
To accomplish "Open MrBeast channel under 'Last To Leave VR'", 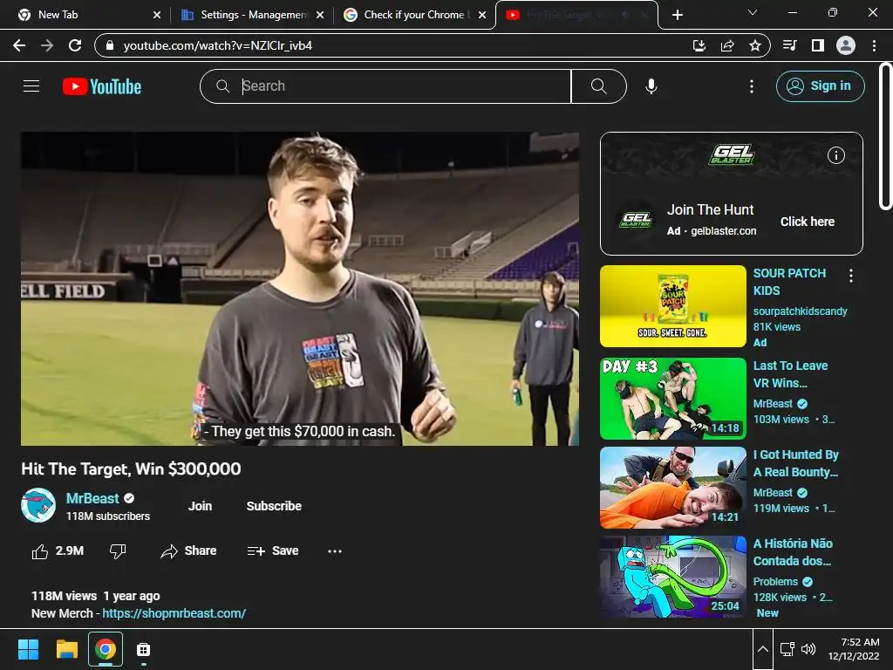I will 773,404.
